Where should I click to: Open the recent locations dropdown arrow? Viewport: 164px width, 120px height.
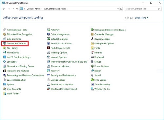click(x=13, y=9)
